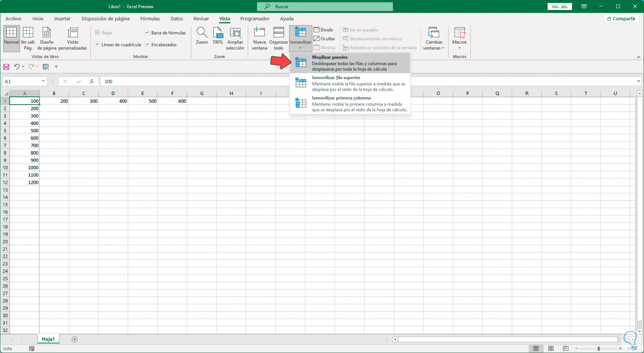This screenshot has width=644, height=353.
Task: Open the Disposición de página tab
Action: 105,19
